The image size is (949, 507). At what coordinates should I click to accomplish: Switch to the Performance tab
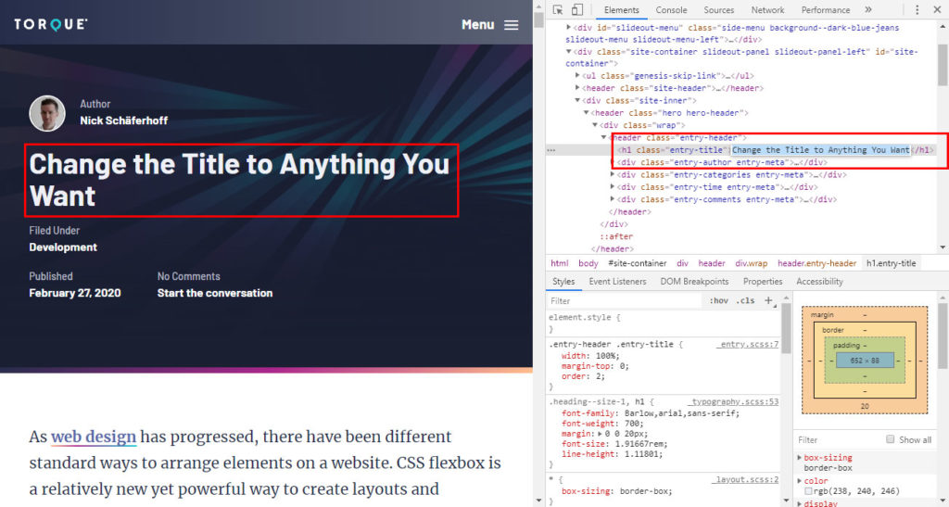click(826, 9)
